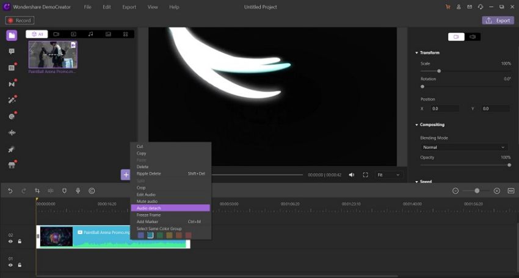Click the Split icon in timeline toolbar
The width and height of the screenshot is (519, 278).
pyautogui.click(x=51, y=191)
